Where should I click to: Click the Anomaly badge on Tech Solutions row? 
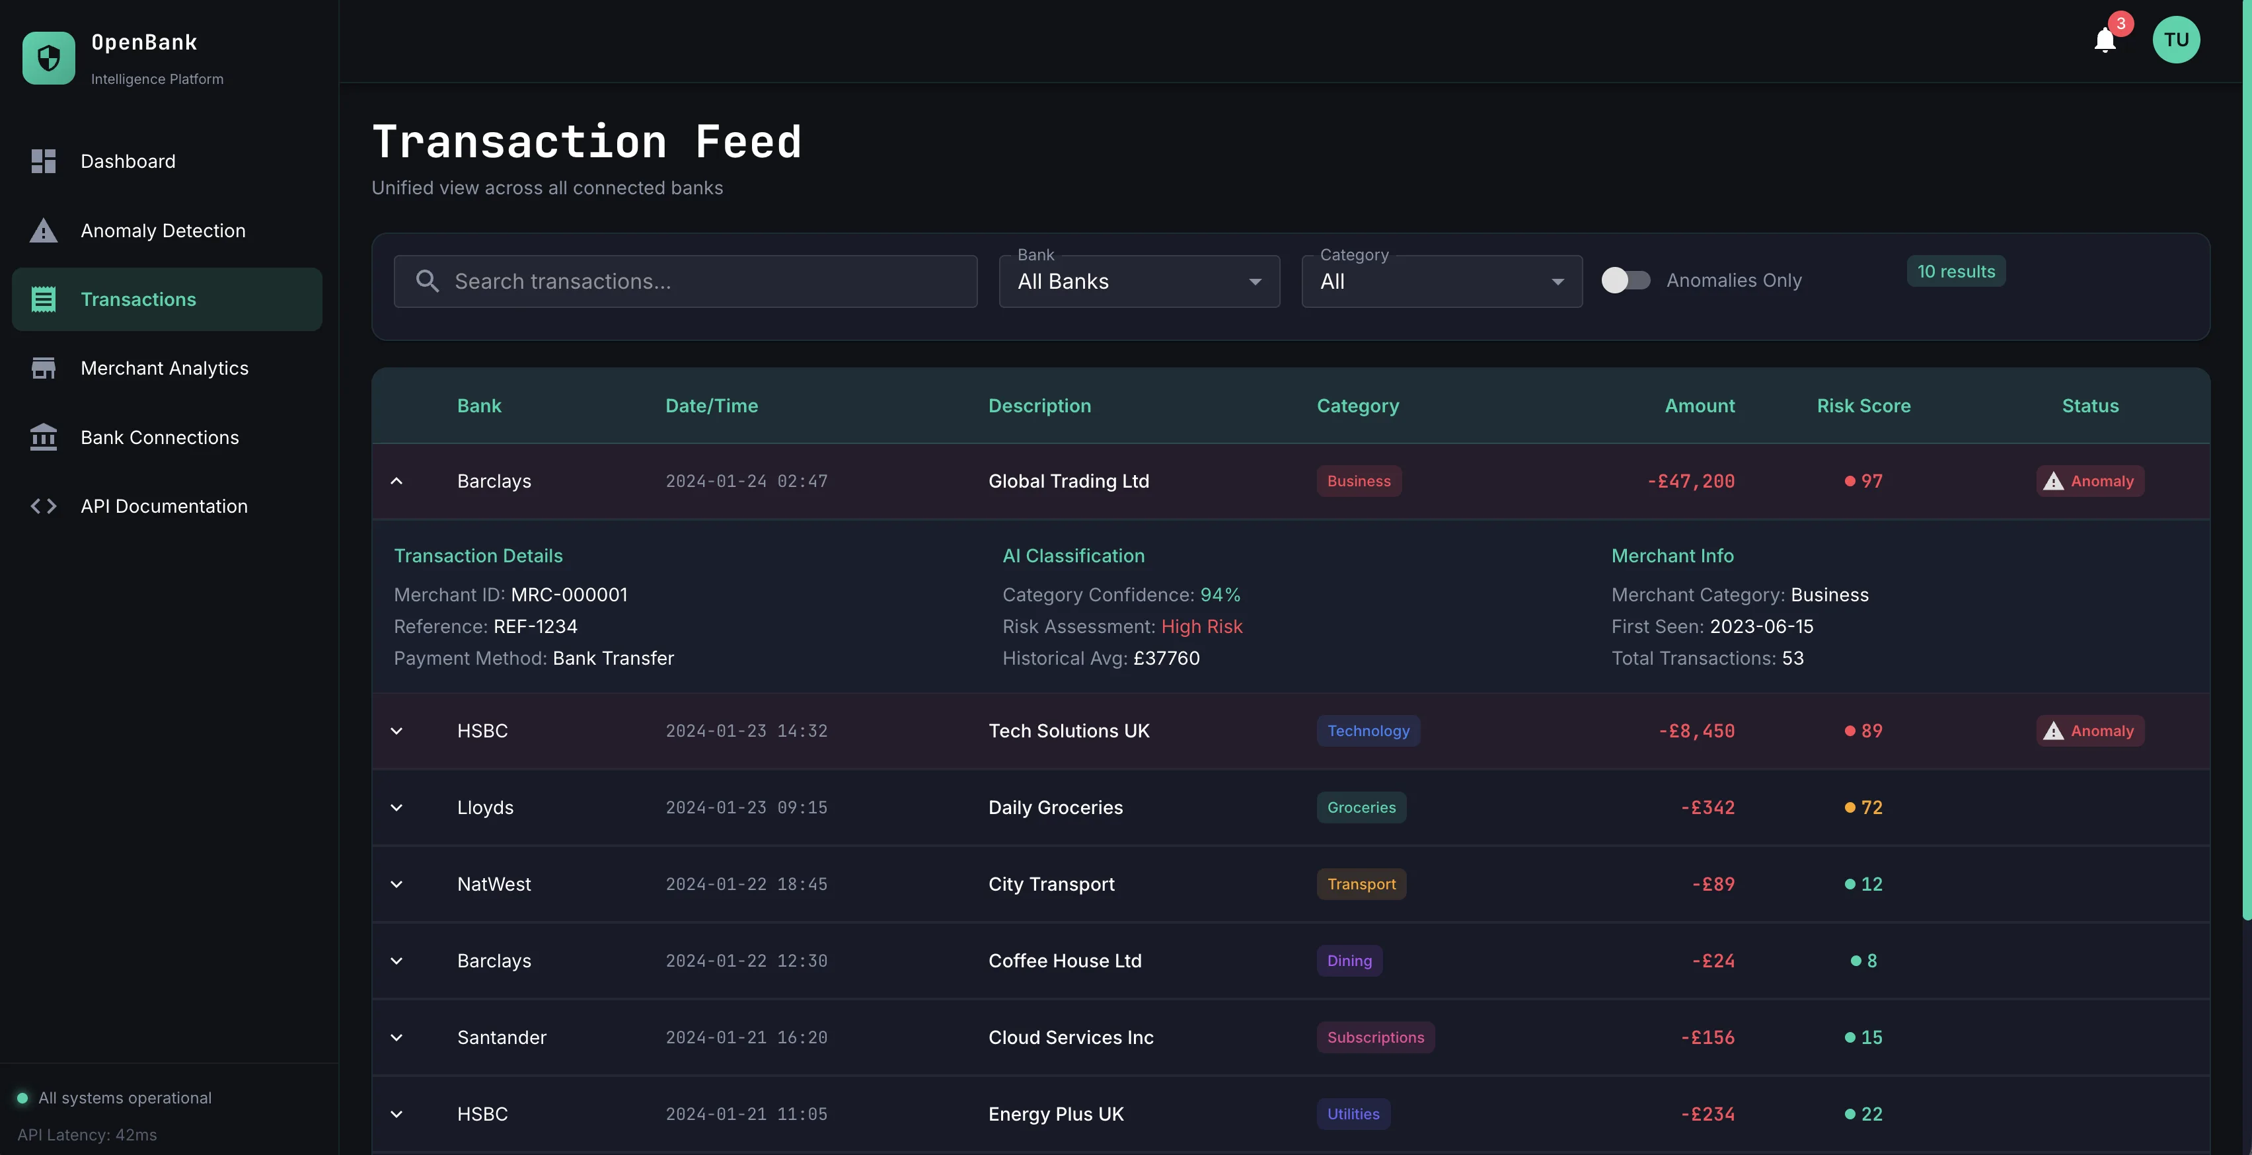2090,731
